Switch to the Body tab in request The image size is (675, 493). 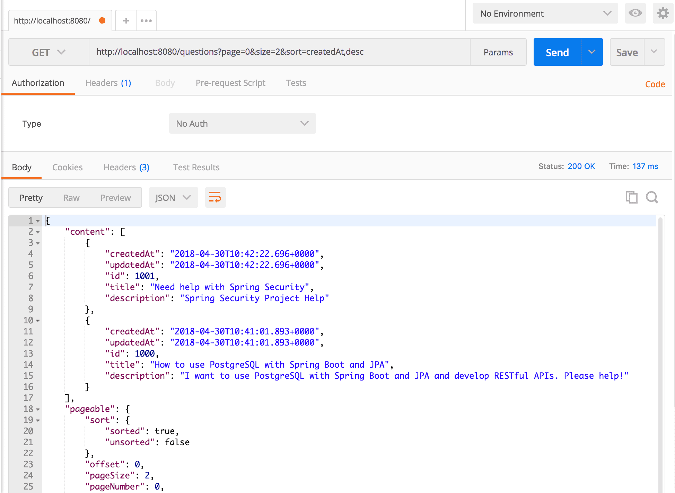point(164,83)
